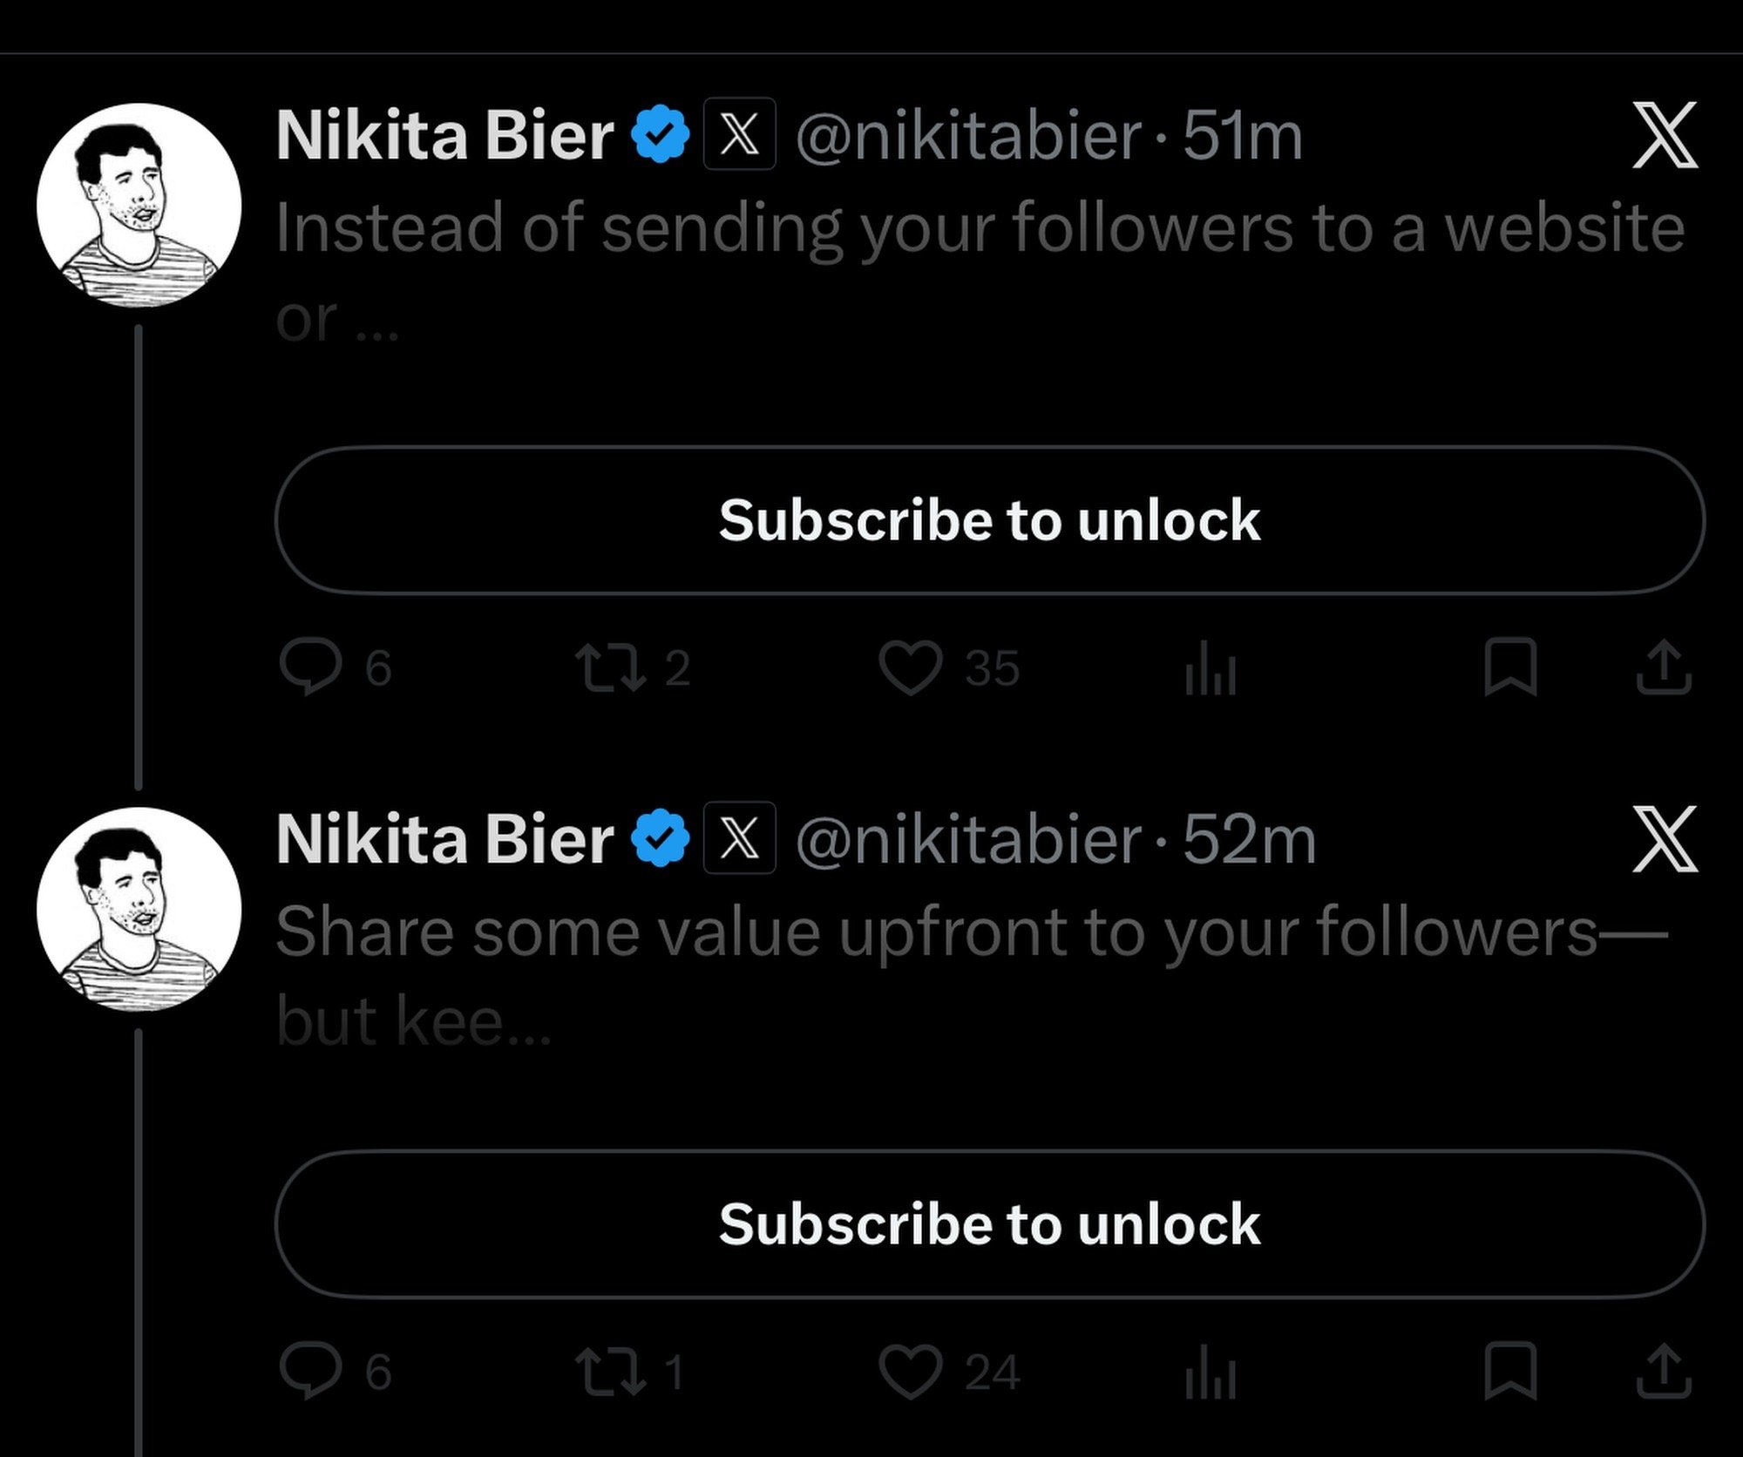Screen dimensions: 1743x1457
Task: Reply to the 51m Nikita Bier post
Action: click(309, 668)
